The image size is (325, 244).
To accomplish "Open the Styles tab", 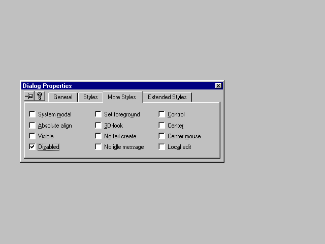I will [x=90, y=97].
